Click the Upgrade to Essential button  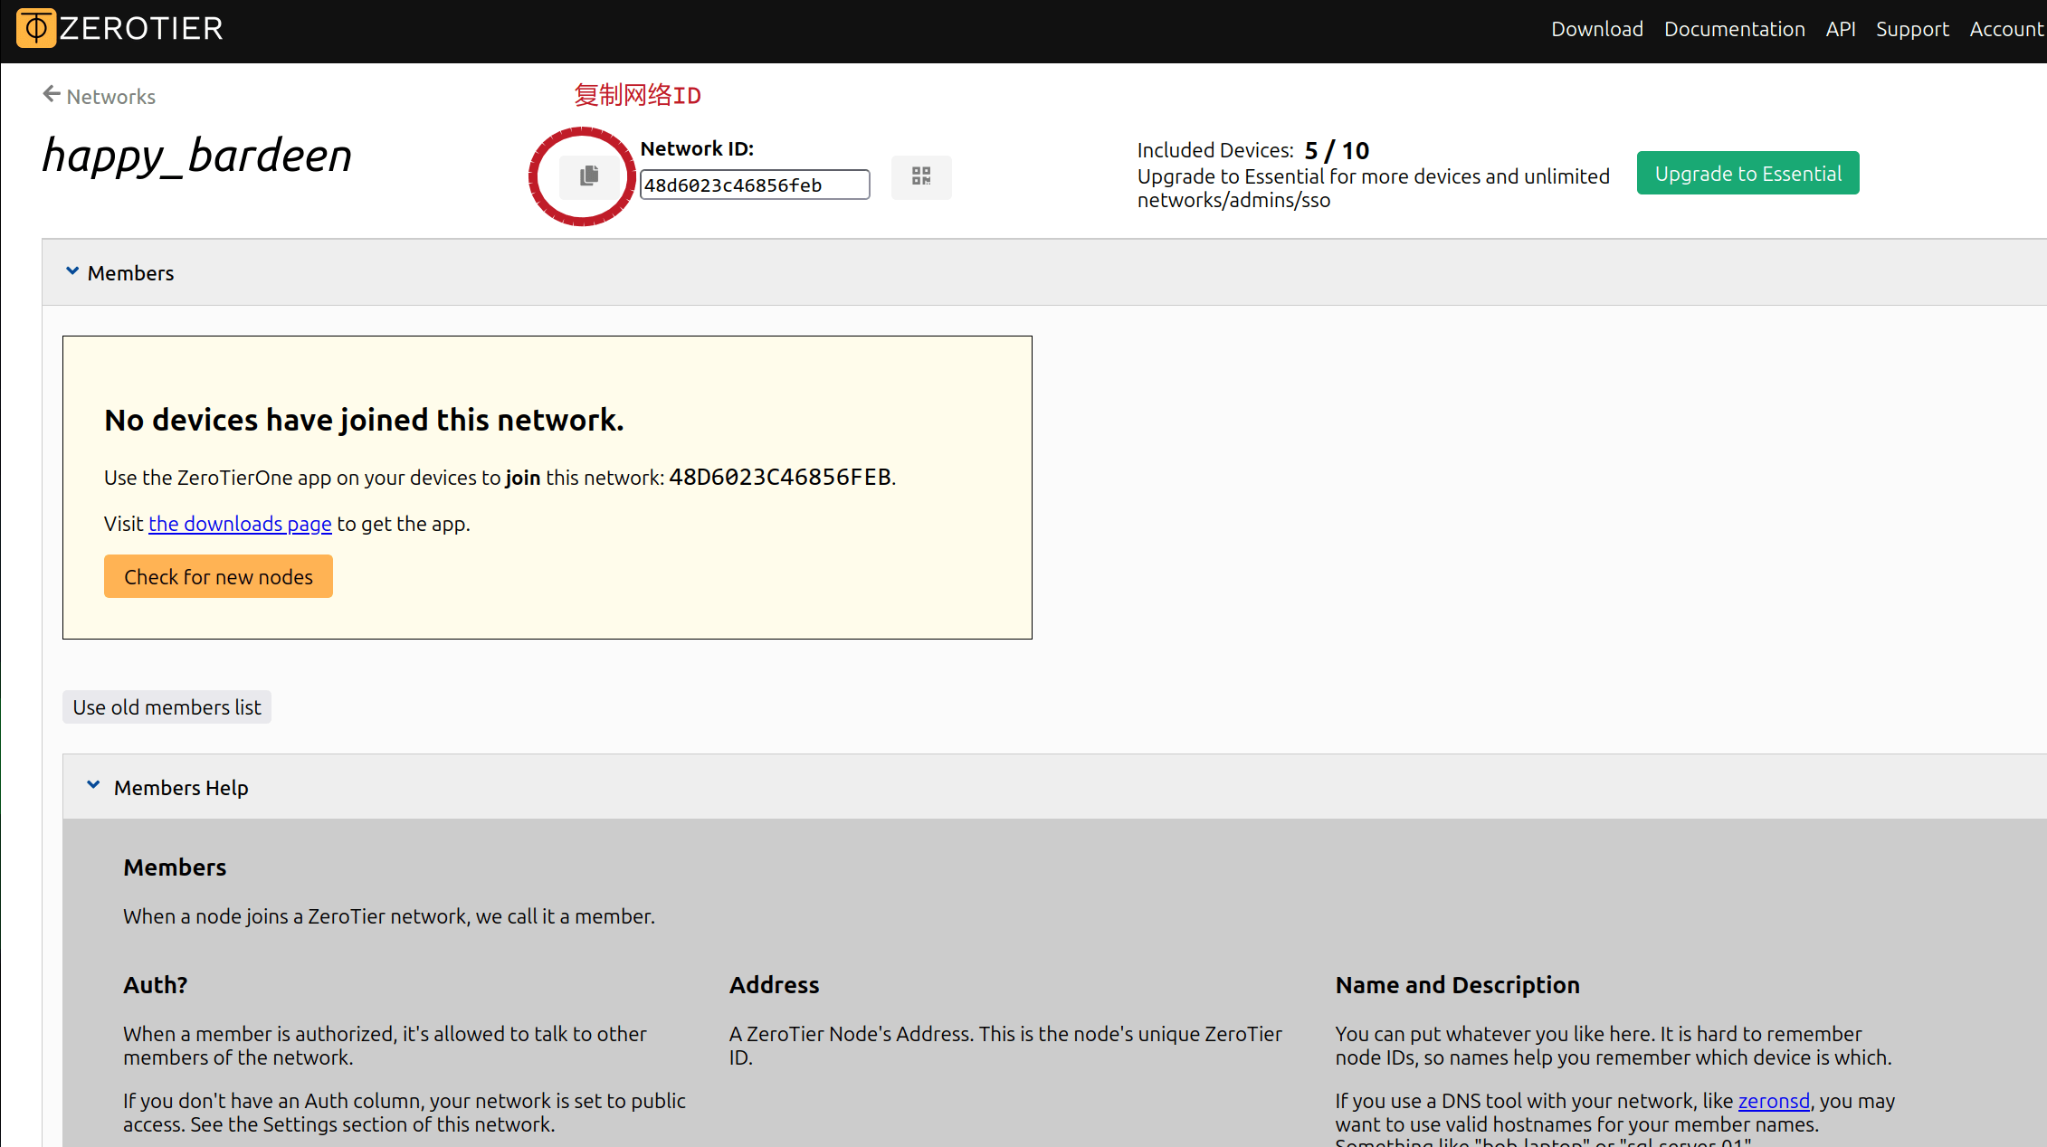coord(1747,173)
